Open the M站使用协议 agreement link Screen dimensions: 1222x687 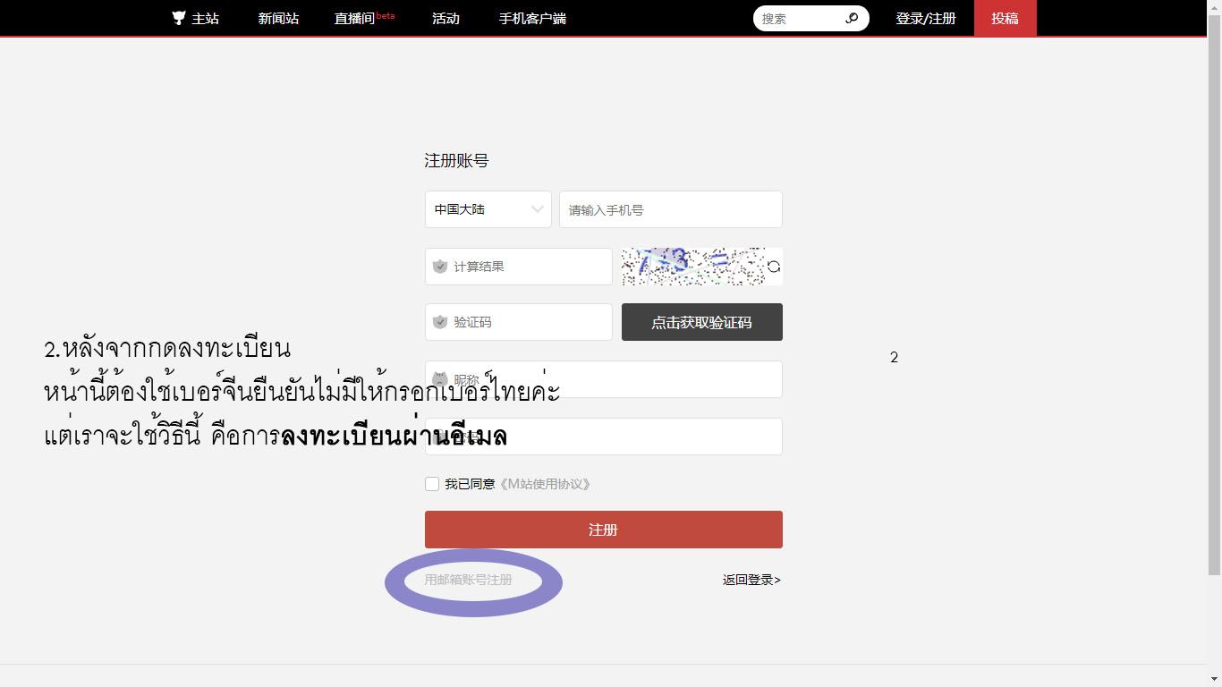click(544, 484)
